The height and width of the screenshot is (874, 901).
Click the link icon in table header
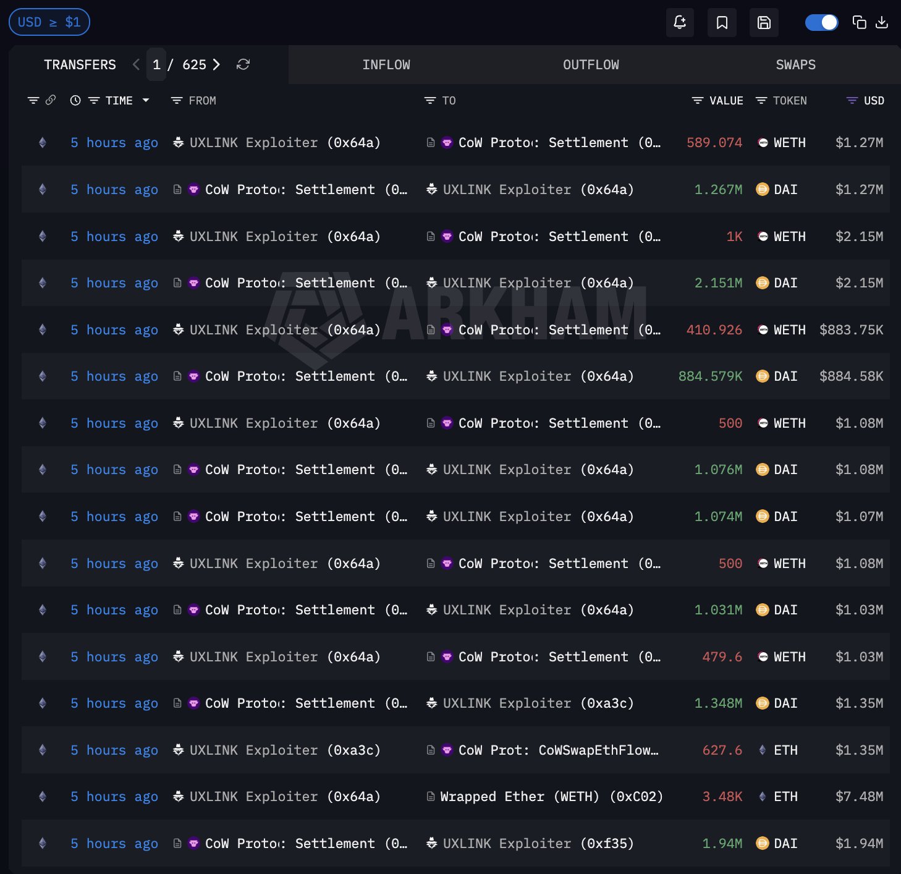tap(51, 100)
